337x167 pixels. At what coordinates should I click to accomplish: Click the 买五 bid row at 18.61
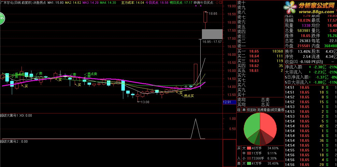click(x=260, y=70)
